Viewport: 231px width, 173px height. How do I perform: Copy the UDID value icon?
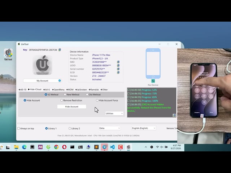point(118,66)
